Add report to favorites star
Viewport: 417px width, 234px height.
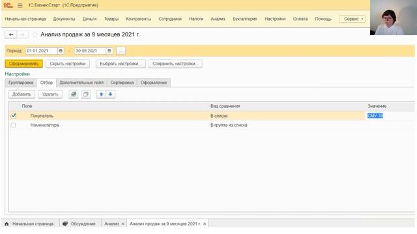35,34
